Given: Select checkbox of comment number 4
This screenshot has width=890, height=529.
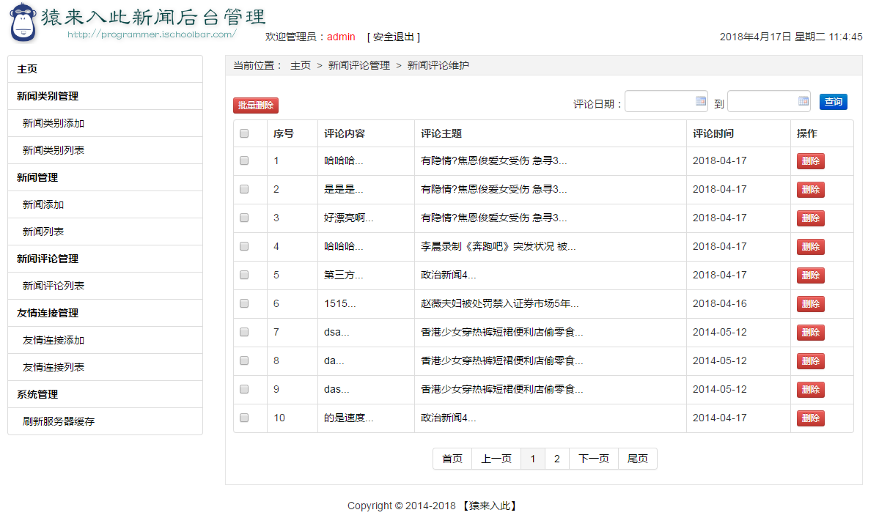Looking at the screenshot, I should pyautogui.click(x=244, y=246).
